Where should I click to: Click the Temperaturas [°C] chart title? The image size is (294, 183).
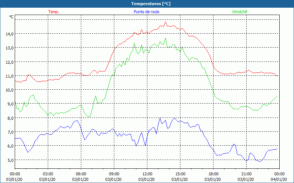click(151, 4)
